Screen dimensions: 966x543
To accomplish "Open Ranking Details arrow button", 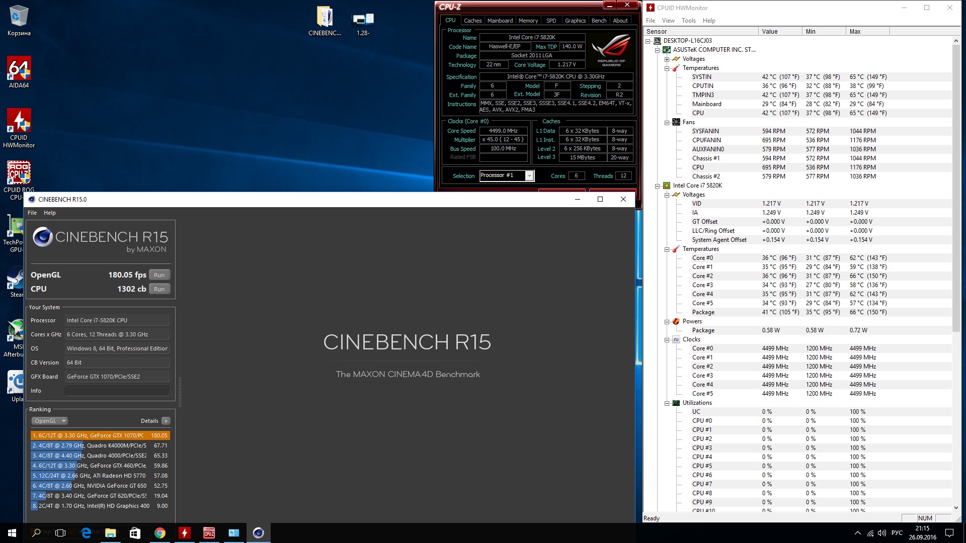I will (166, 421).
